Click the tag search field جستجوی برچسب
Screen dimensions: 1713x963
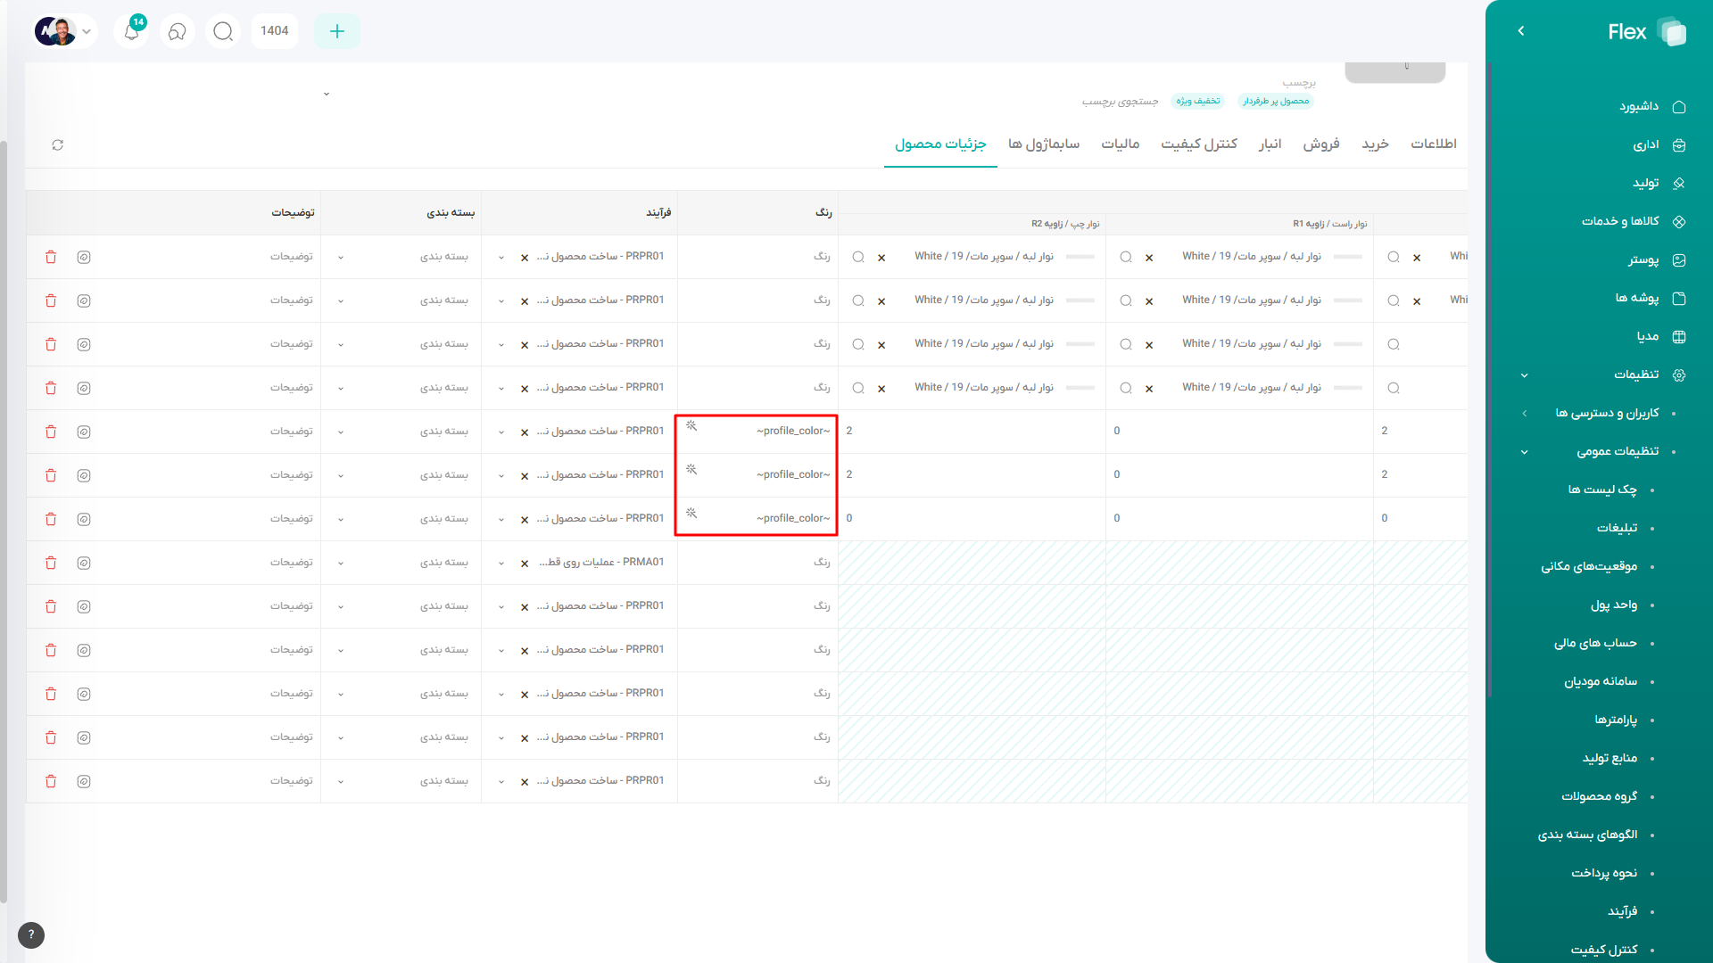click(x=1120, y=102)
